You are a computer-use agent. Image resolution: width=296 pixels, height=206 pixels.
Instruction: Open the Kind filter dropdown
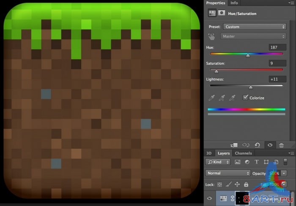pyautogui.click(x=218, y=162)
